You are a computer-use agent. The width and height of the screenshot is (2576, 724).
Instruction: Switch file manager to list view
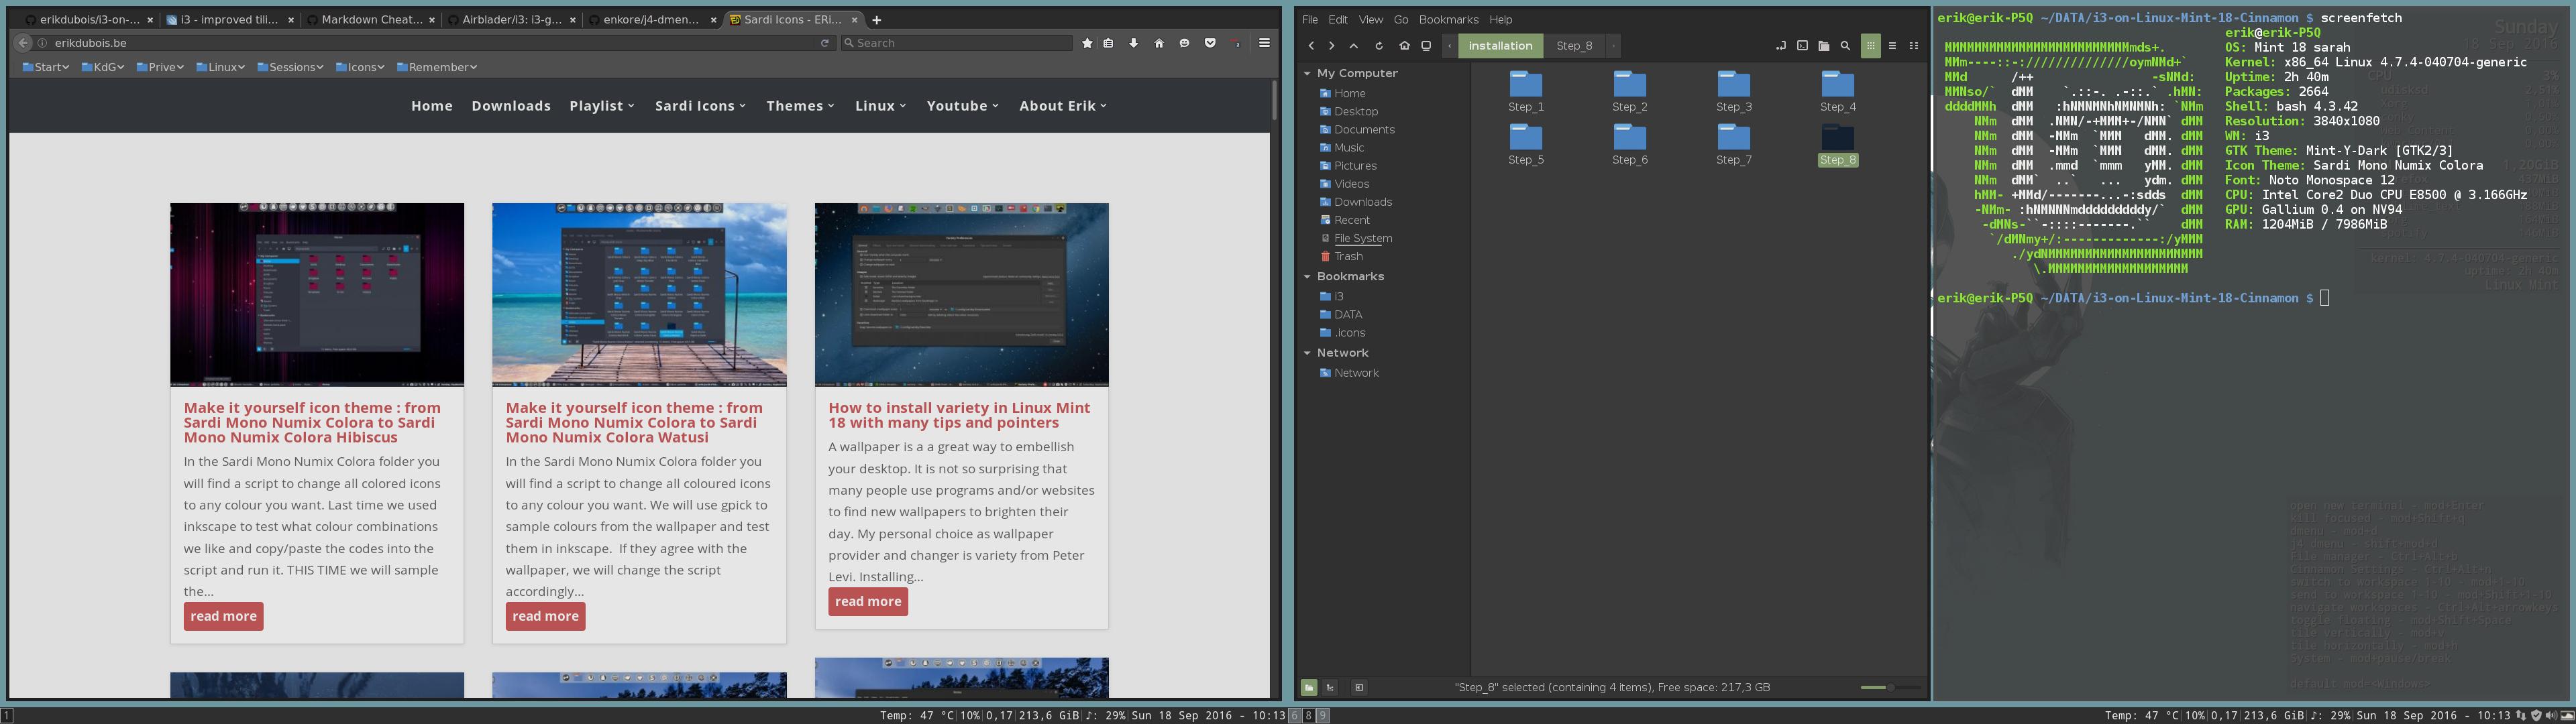pyautogui.click(x=1892, y=46)
